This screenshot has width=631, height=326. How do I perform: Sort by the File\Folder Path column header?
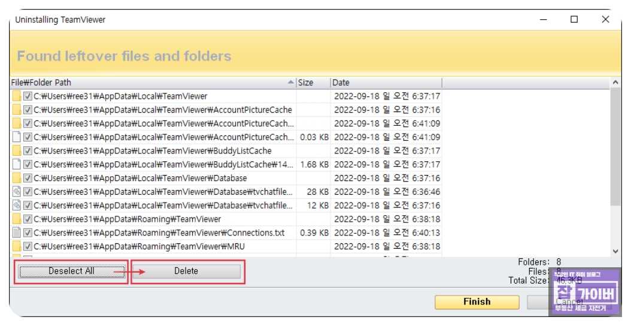click(153, 83)
